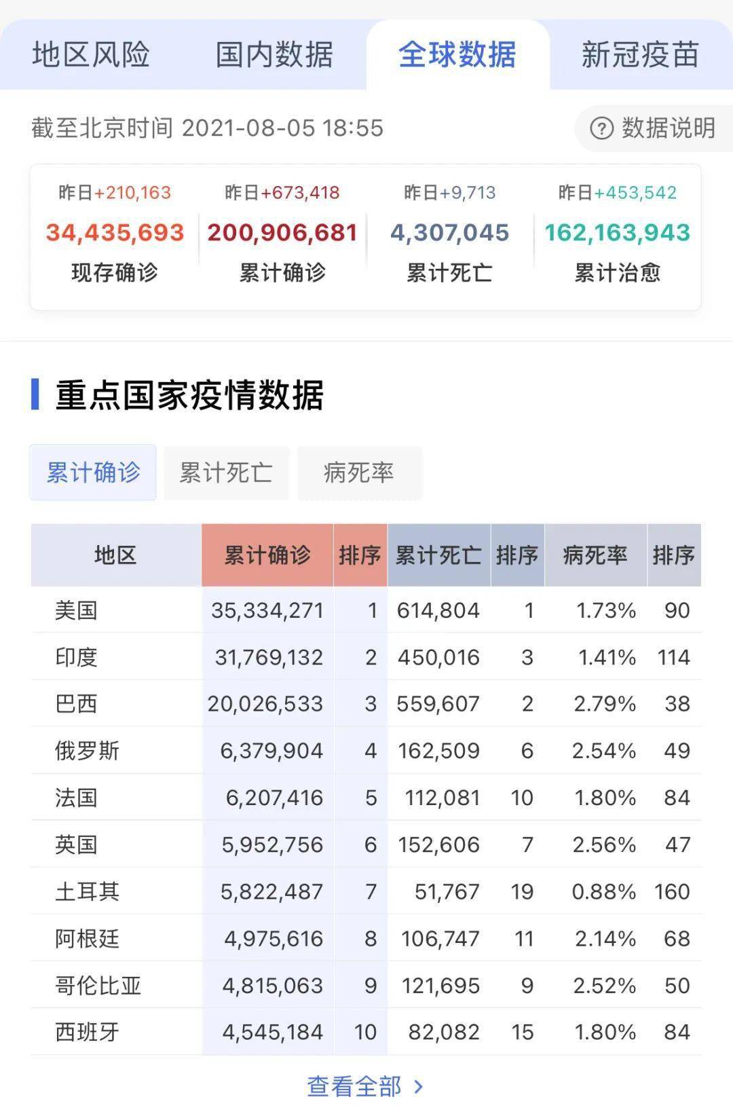Click UK's confirmed value 5,952,756
This screenshot has height=1114, width=733.
coord(273,844)
